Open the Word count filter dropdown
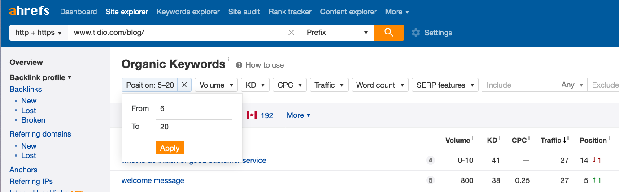The height and width of the screenshot is (192, 619). 380,85
